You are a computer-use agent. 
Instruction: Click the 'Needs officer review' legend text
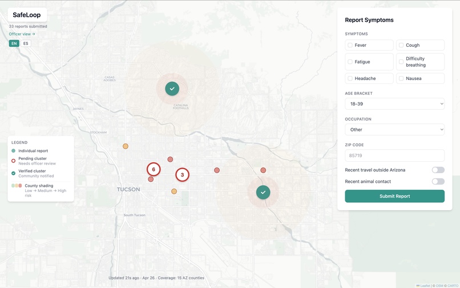click(37, 163)
